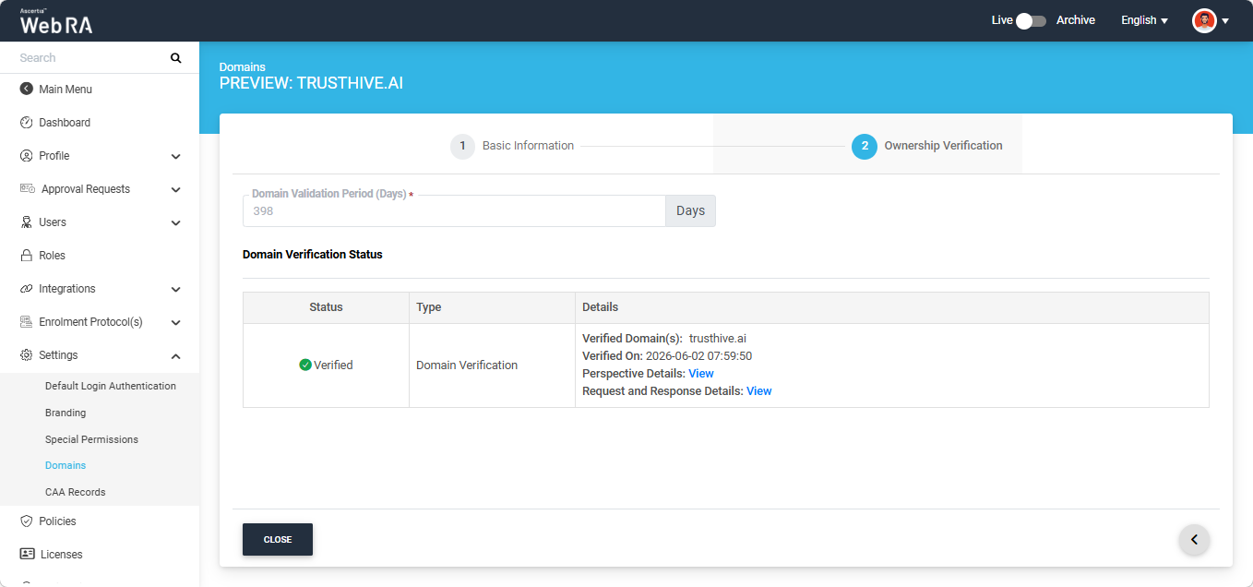Expand the Integrations submenu chevron
This screenshot has height=587, width=1253.
176,290
